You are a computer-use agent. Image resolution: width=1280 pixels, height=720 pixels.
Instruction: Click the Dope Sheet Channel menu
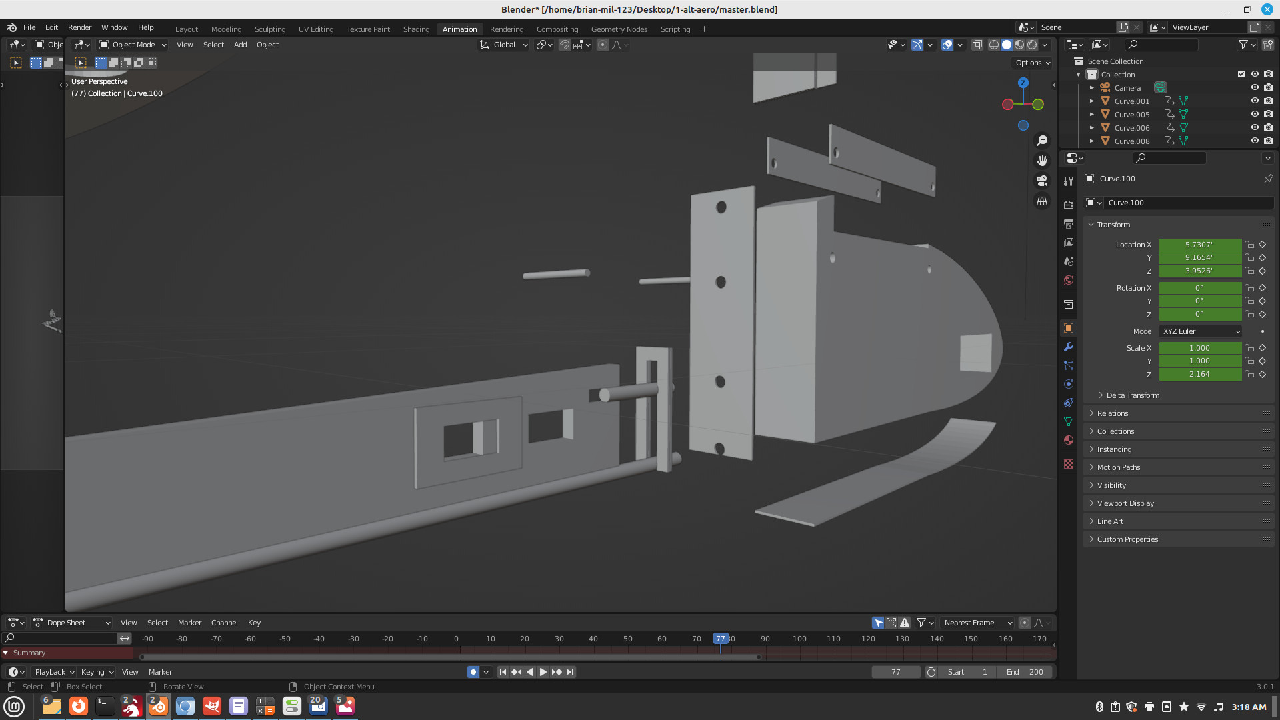224,623
